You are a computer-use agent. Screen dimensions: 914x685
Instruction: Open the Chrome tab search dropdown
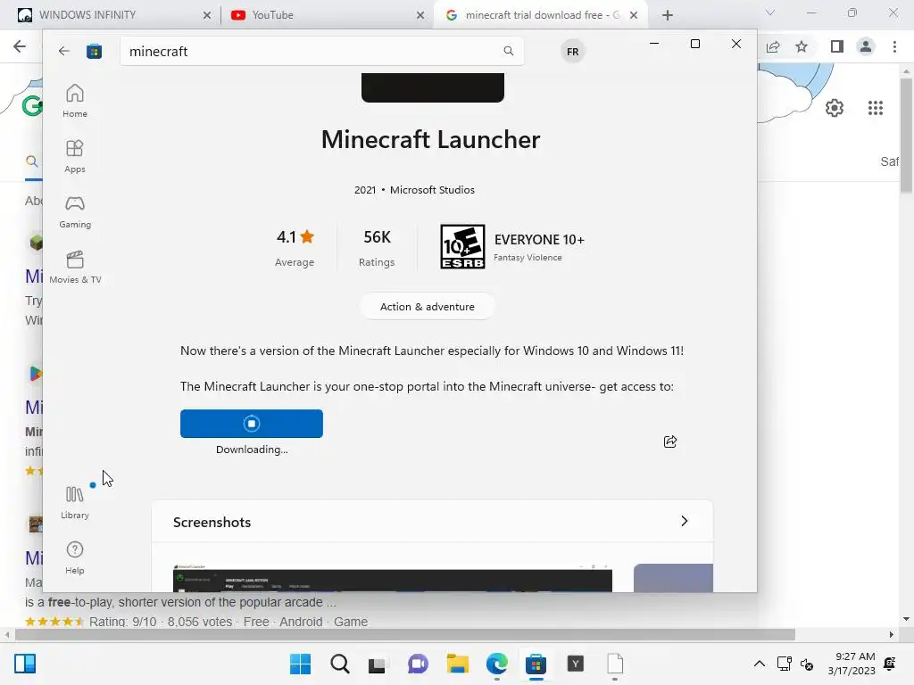click(770, 12)
